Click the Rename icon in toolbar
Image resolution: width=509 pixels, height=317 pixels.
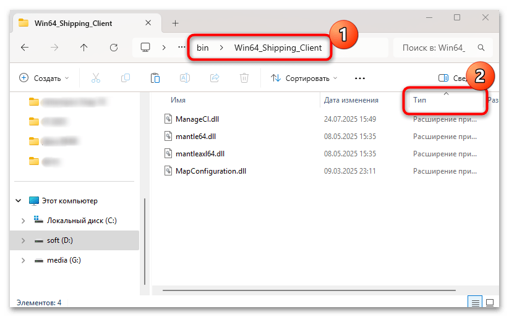(185, 78)
